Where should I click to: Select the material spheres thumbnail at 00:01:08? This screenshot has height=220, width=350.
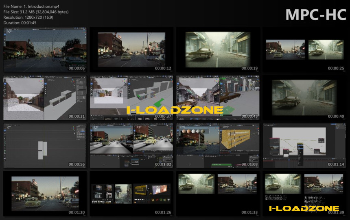tap(218, 146)
